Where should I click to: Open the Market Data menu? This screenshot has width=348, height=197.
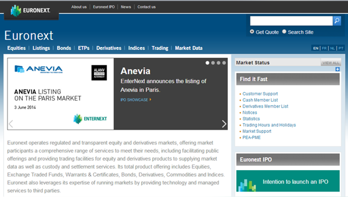pos(189,48)
